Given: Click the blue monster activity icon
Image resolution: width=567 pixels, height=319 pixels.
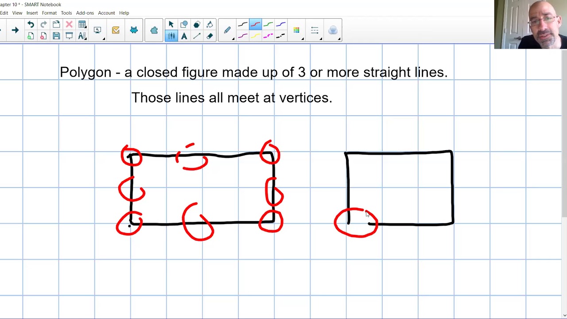Looking at the screenshot, I should click(x=134, y=30).
